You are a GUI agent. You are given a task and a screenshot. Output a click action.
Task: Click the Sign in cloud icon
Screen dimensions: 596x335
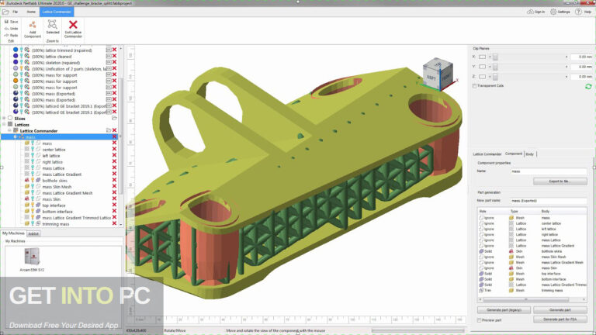pyautogui.click(x=530, y=12)
